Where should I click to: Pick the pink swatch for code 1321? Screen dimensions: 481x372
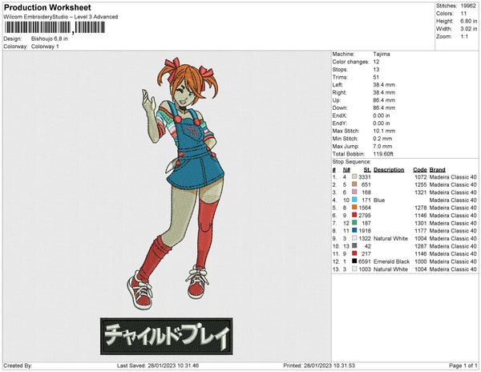(354, 192)
